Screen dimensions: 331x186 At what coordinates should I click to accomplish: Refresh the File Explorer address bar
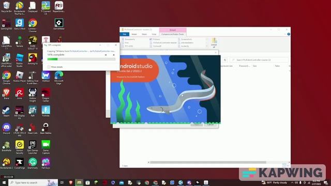click(225, 60)
